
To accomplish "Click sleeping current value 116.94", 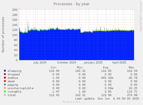I will tap(54, 71).
